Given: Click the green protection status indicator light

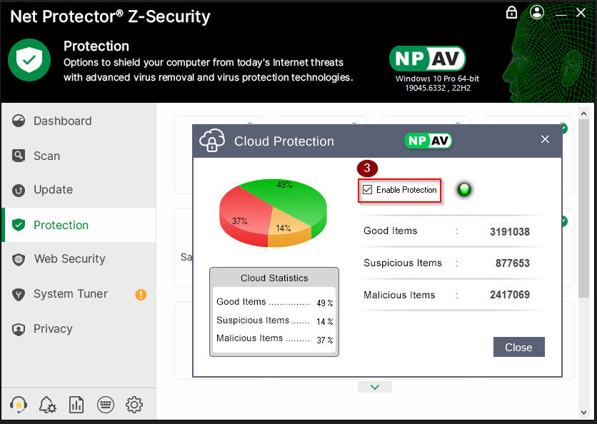Looking at the screenshot, I should click(x=464, y=190).
